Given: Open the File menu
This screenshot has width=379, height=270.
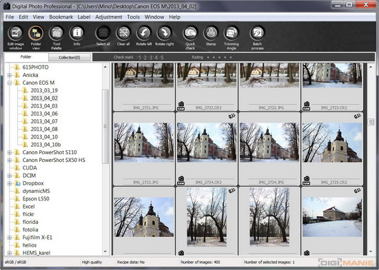Looking at the screenshot, I should click(x=10, y=17).
